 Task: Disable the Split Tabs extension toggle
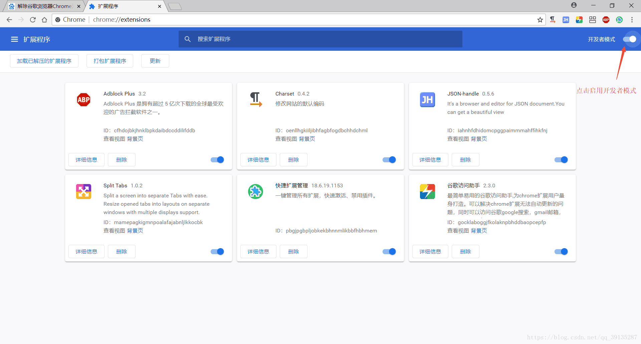217,251
